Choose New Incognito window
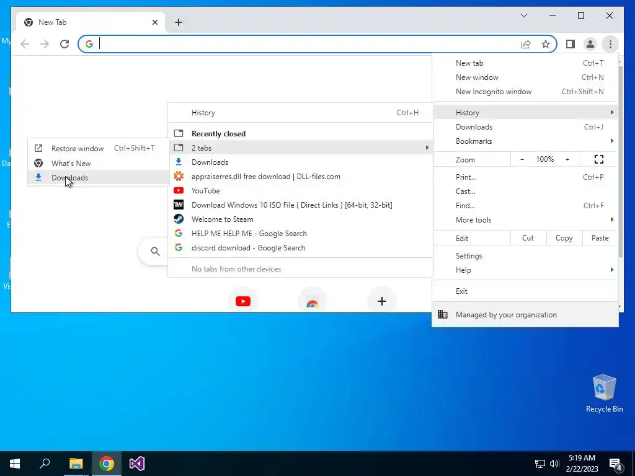The width and height of the screenshot is (635, 476). click(x=525, y=92)
